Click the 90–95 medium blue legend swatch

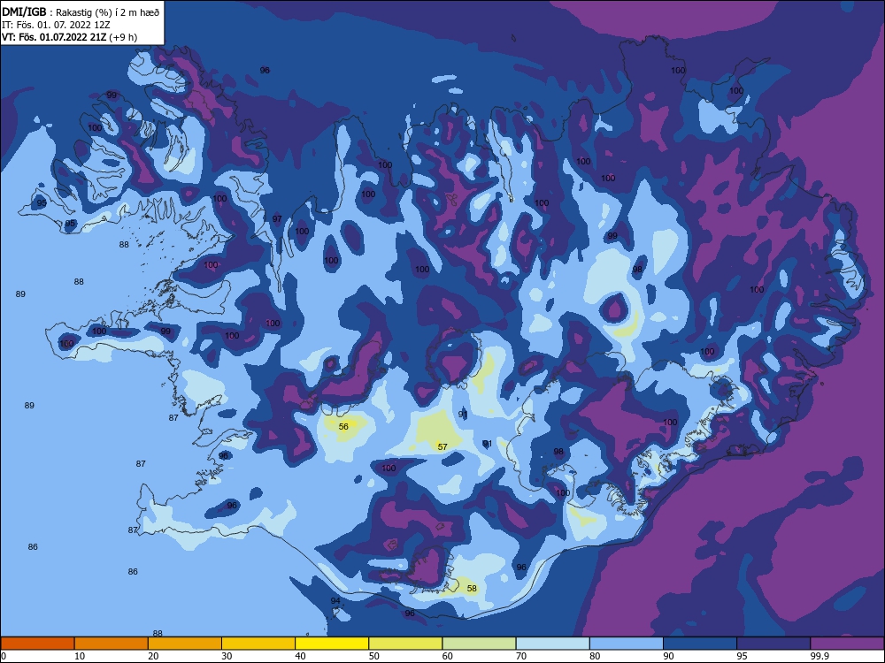700,644
